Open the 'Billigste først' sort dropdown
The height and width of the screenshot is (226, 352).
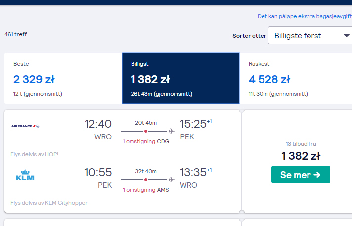(310, 35)
